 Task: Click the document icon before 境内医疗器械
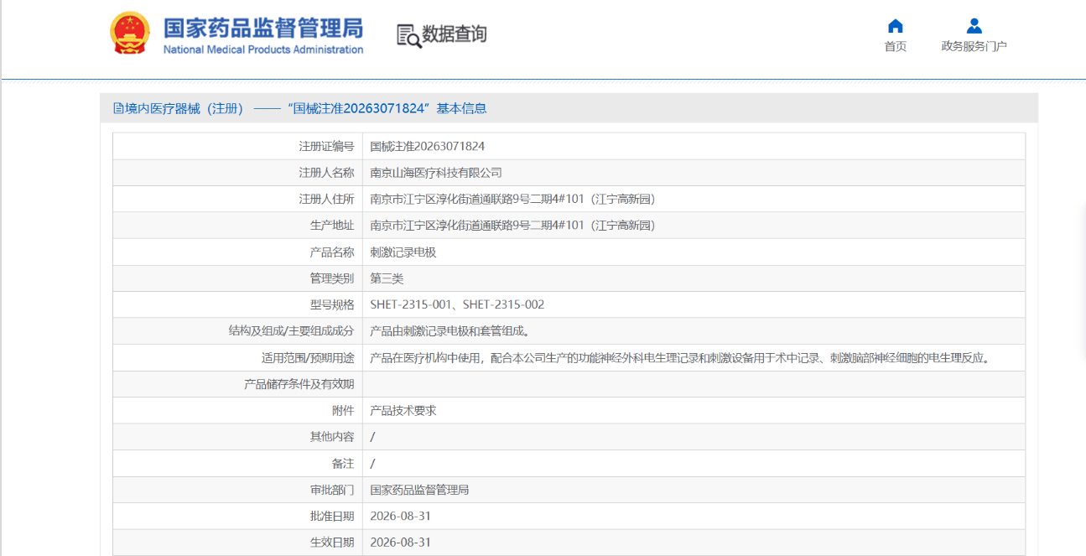[x=118, y=108]
